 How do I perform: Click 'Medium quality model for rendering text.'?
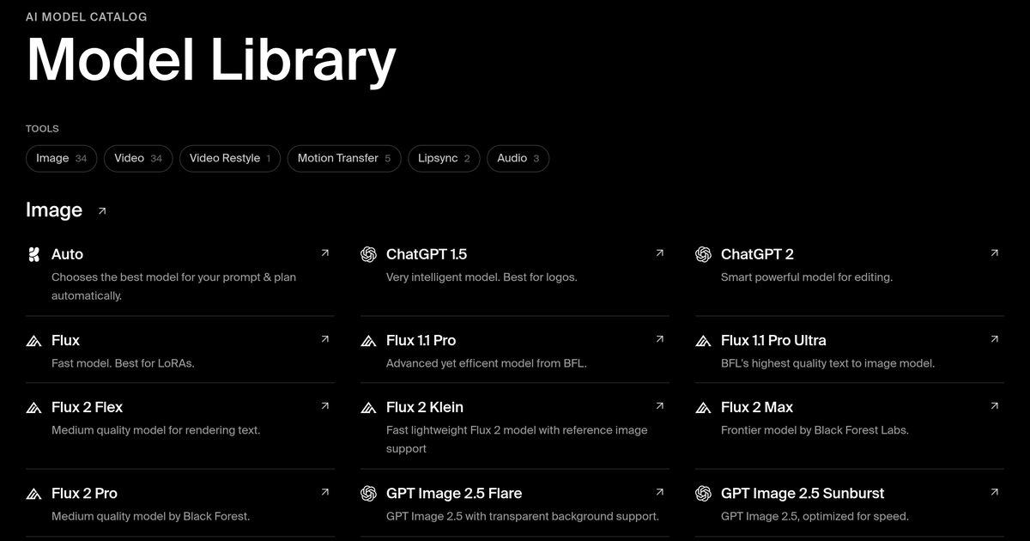155,430
